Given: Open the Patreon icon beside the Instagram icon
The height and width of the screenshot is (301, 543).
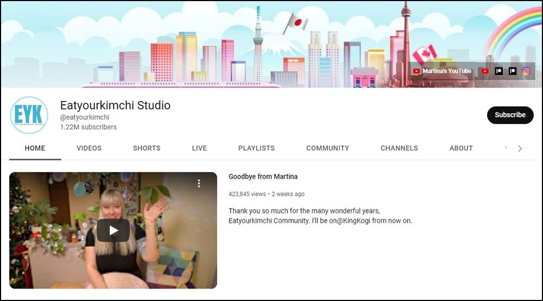Looking at the screenshot, I should coord(513,71).
